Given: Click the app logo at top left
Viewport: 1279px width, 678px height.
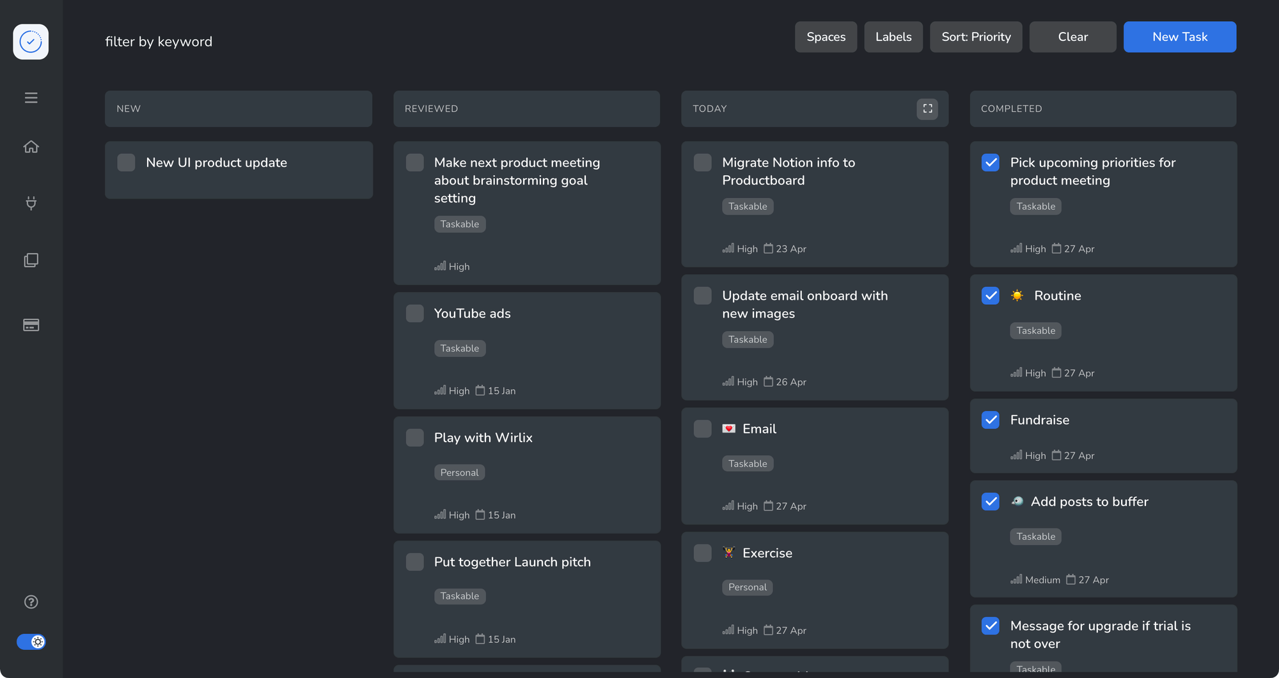Looking at the screenshot, I should (x=31, y=42).
